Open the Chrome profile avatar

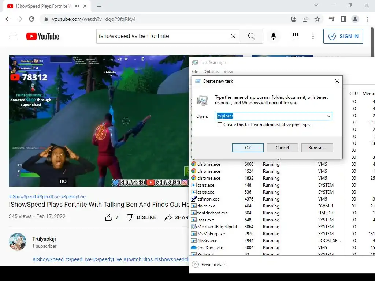[355, 19]
